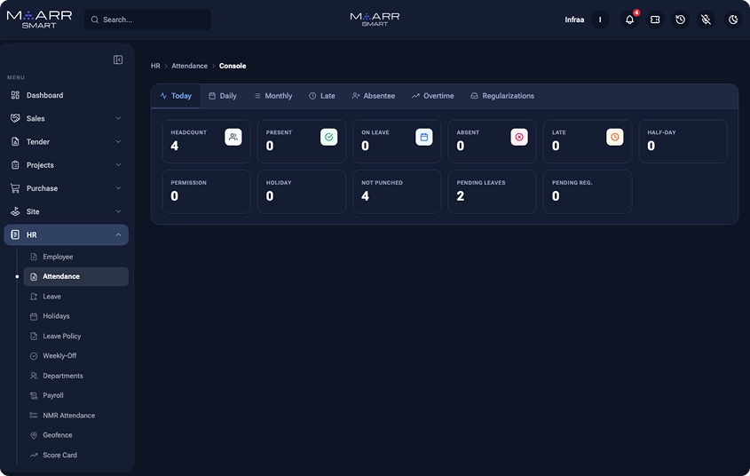Viewport: 750px width, 476px height.
Task: Open notifications bell icon
Action: point(629,20)
